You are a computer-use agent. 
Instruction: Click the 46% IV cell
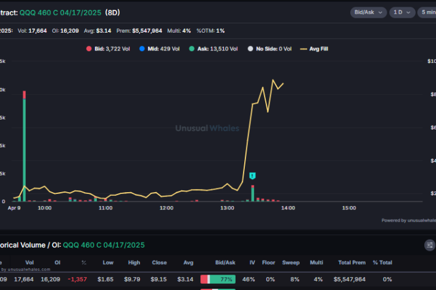pyautogui.click(x=249, y=280)
